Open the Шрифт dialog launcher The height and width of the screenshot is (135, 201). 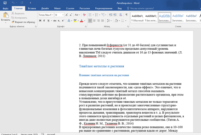tap(86, 27)
